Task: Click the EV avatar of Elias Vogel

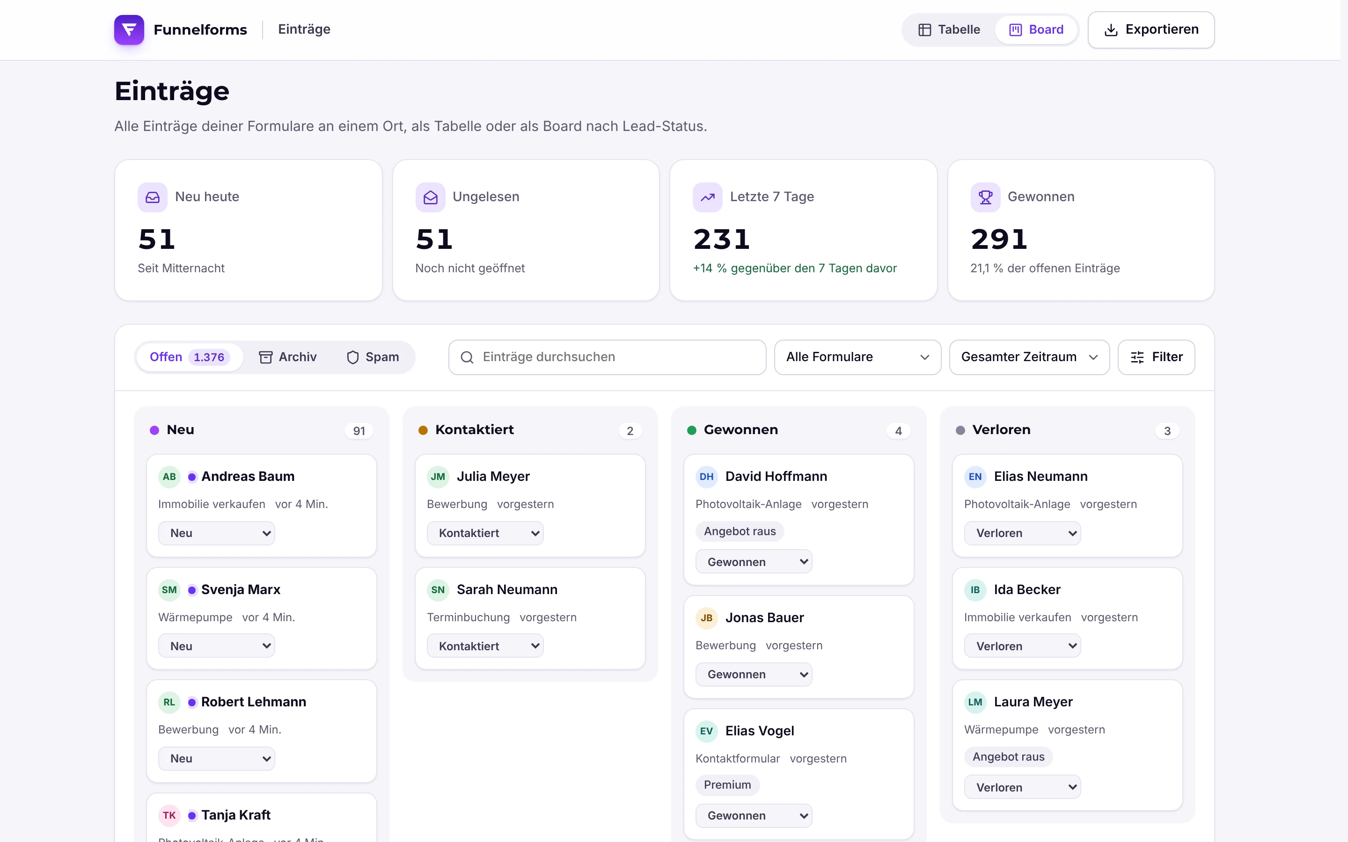Action: 706,731
